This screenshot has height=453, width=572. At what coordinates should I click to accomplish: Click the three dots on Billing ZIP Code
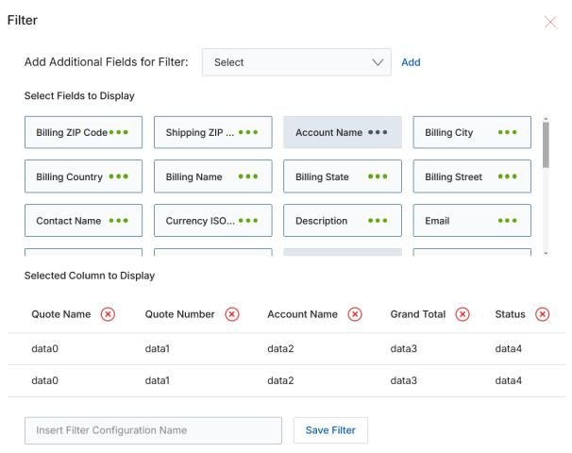[x=119, y=132]
